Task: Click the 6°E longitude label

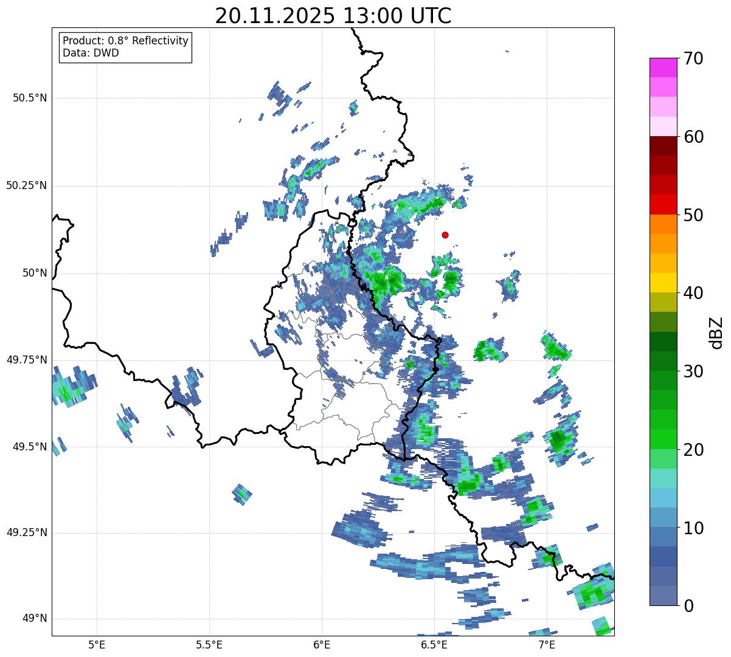Action: [x=322, y=644]
